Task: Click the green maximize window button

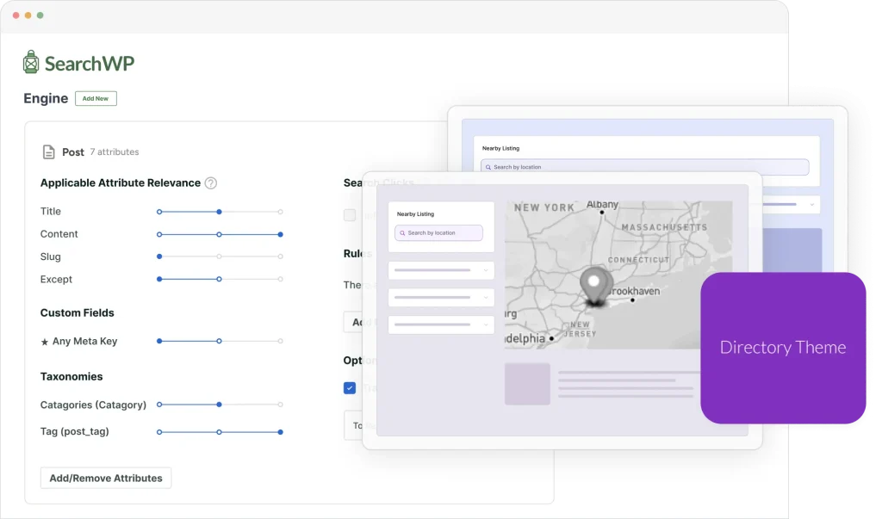Action: point(40,15)
